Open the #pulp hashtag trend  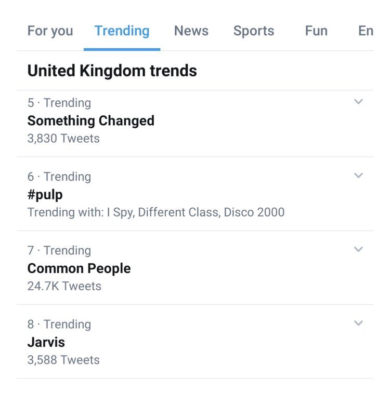coord(45,194)
